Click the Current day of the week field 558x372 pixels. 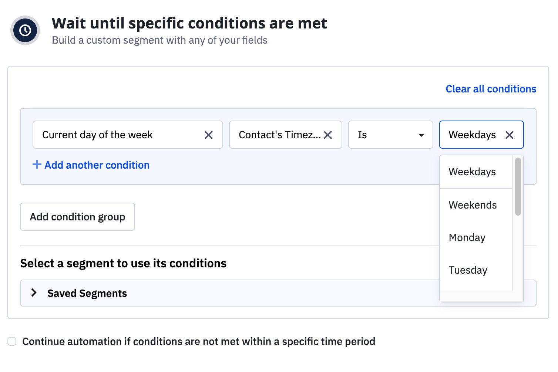[x=118, y=135]
